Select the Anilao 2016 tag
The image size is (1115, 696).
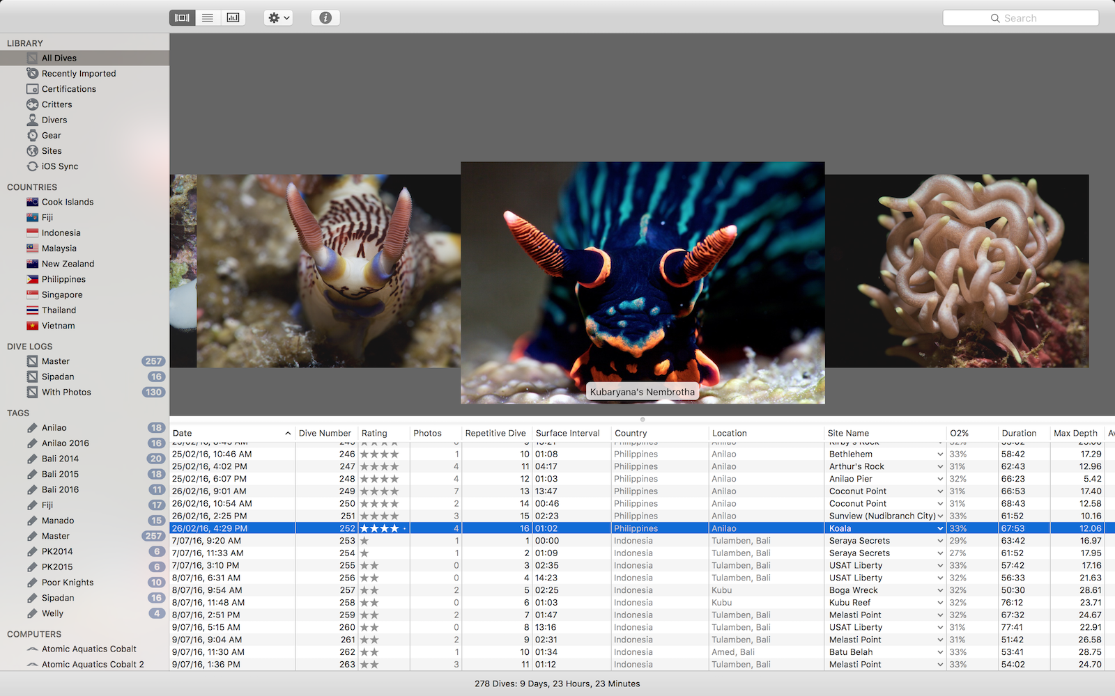tap(65, 443)
